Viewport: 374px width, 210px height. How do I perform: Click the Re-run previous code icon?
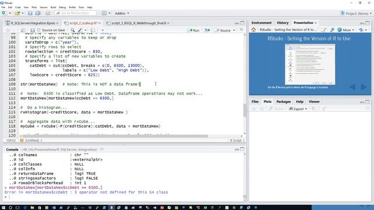tap(207, 30)
